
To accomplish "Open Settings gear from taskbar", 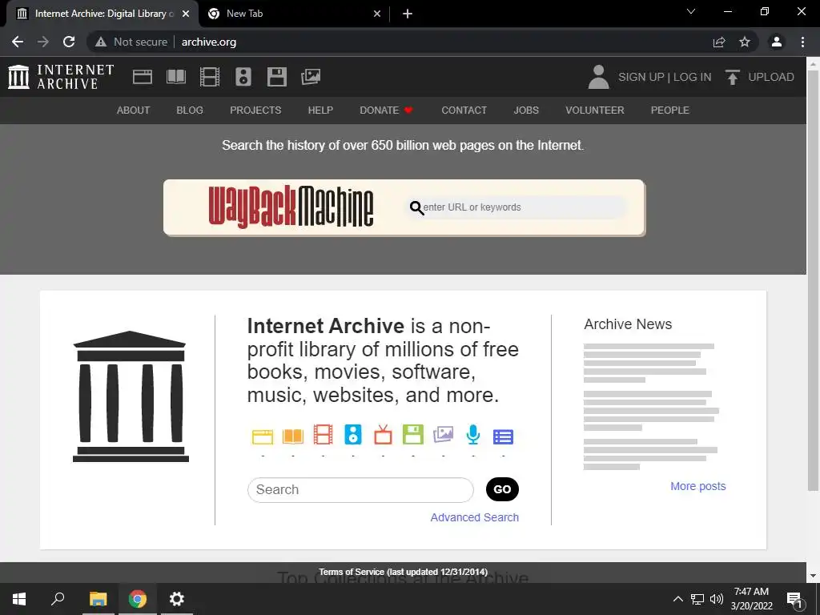I will (x=177, y=599).
